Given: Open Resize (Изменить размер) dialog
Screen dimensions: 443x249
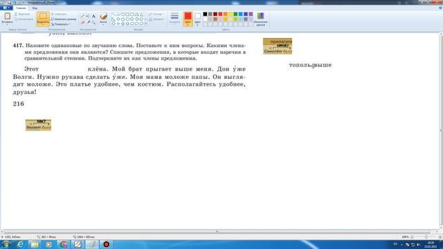Looking at the screenshot, I should pos(64,19).
